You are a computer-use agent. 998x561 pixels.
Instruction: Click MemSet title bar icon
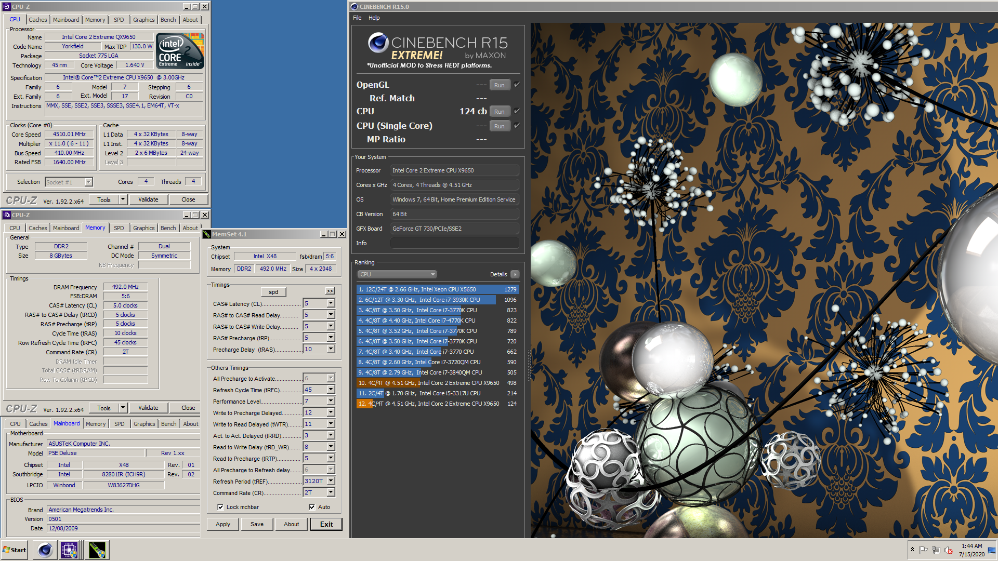[x=207, y=234]
